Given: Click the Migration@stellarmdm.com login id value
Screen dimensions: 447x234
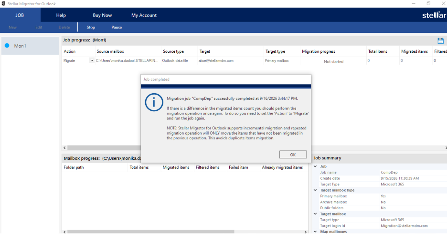Looking at the screenshot, I should click(404, 226).
